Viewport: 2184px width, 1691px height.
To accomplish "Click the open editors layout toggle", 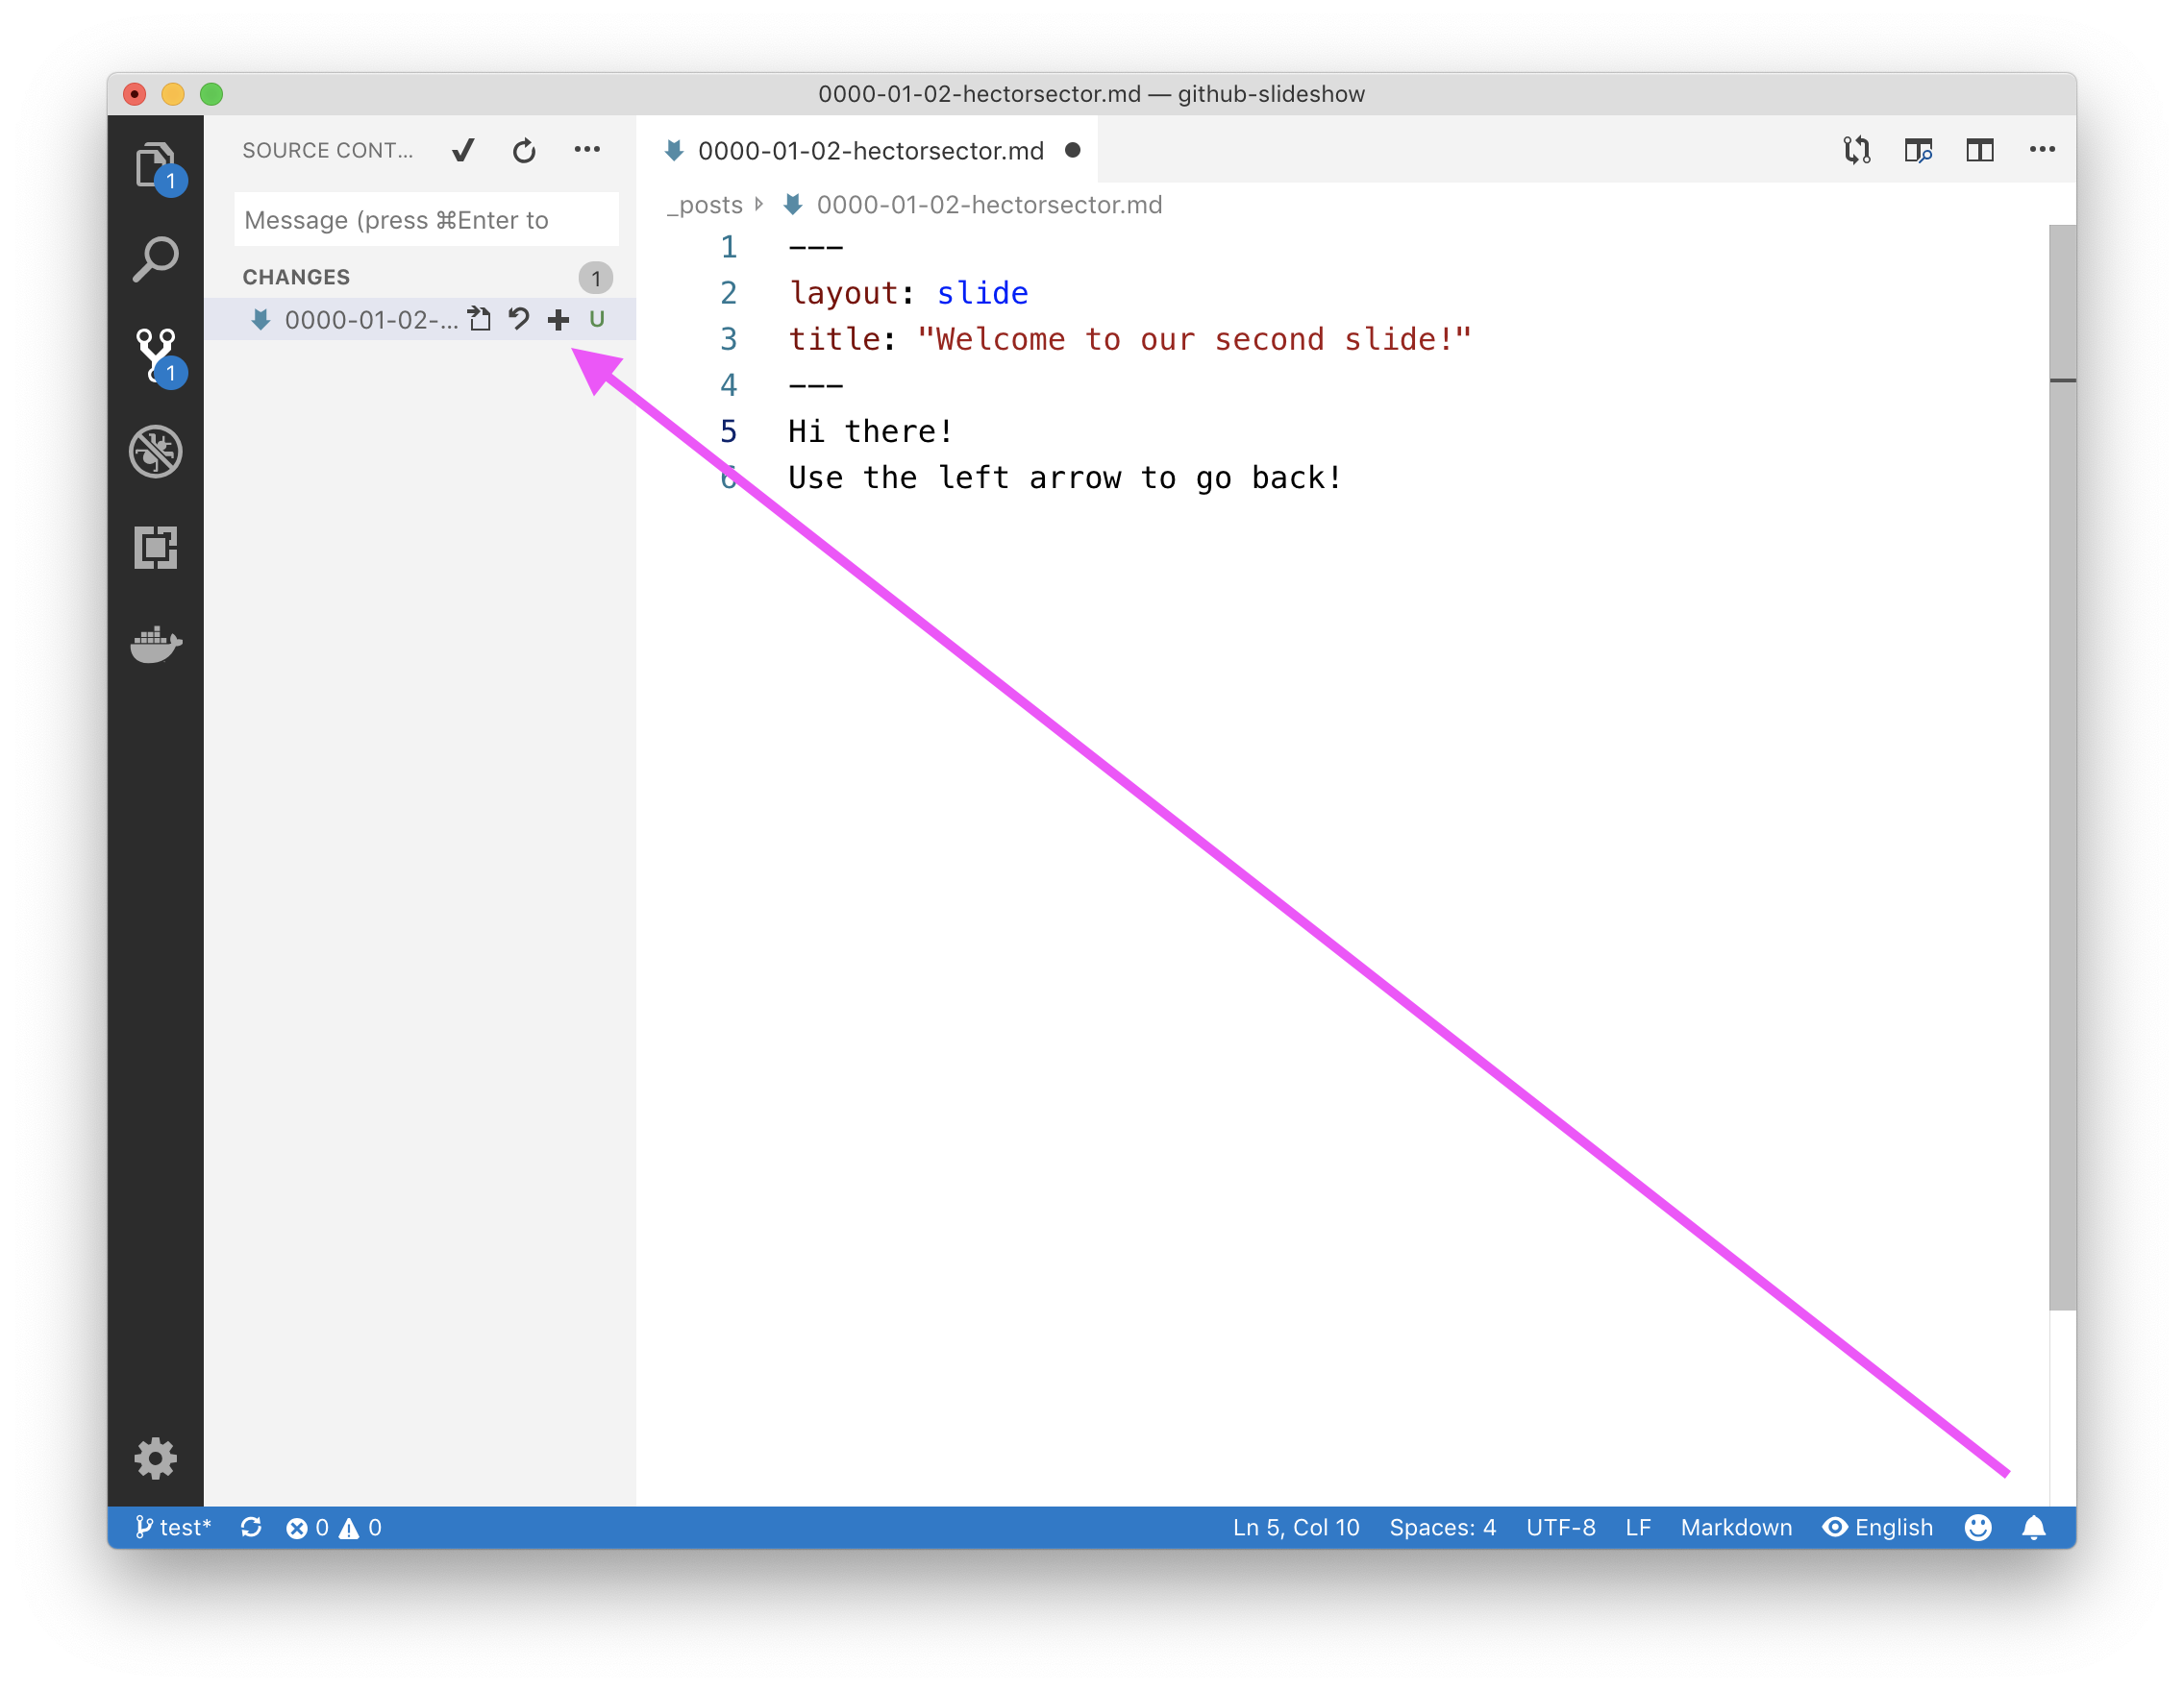I will 1982,151.
